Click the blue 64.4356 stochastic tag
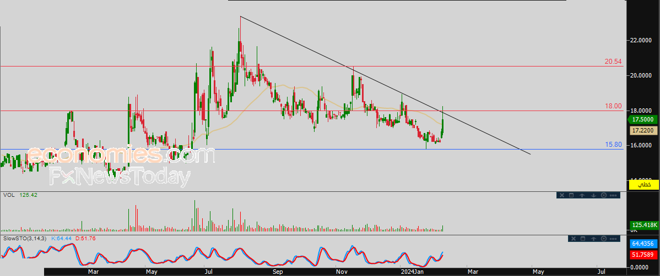660x276 pixels. [643, 244]
